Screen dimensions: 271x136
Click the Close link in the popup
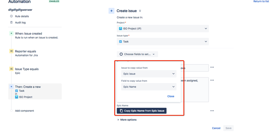point(171,96)
